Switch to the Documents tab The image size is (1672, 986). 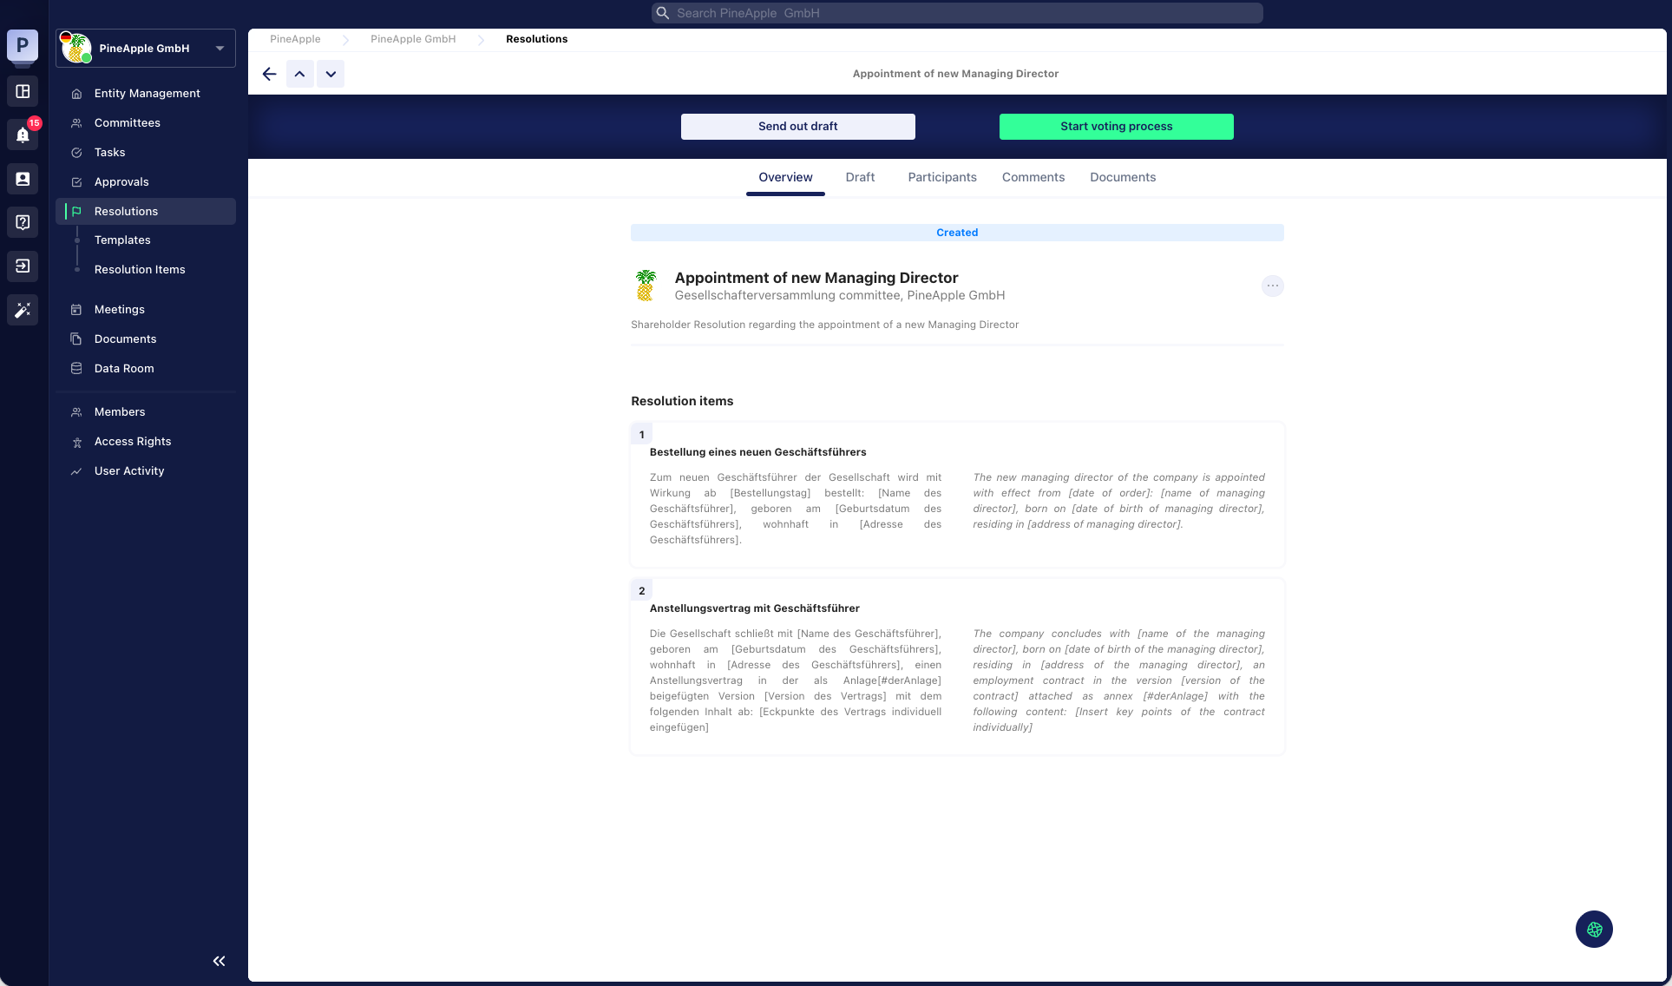(x=1123, y=177)
